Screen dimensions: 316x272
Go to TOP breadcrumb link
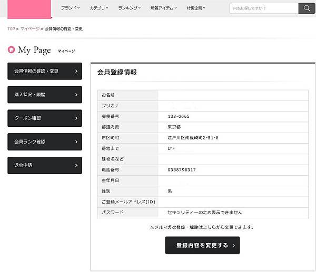(x=11, y=29)
